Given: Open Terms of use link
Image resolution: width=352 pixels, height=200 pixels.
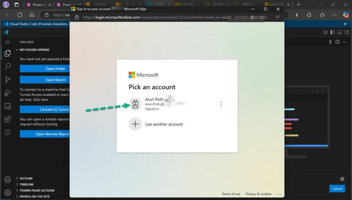Looking at the screenshot, I should point(231,194).
